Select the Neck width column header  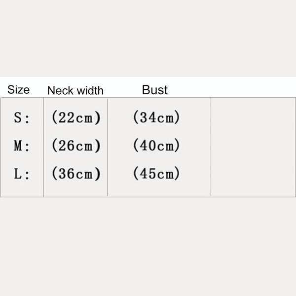[x=75, y=90]
